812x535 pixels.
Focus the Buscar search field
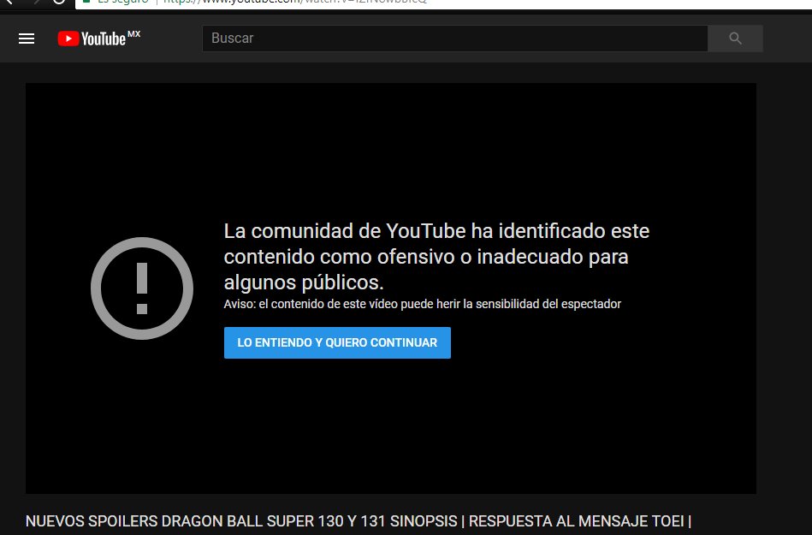click(454, 39)
